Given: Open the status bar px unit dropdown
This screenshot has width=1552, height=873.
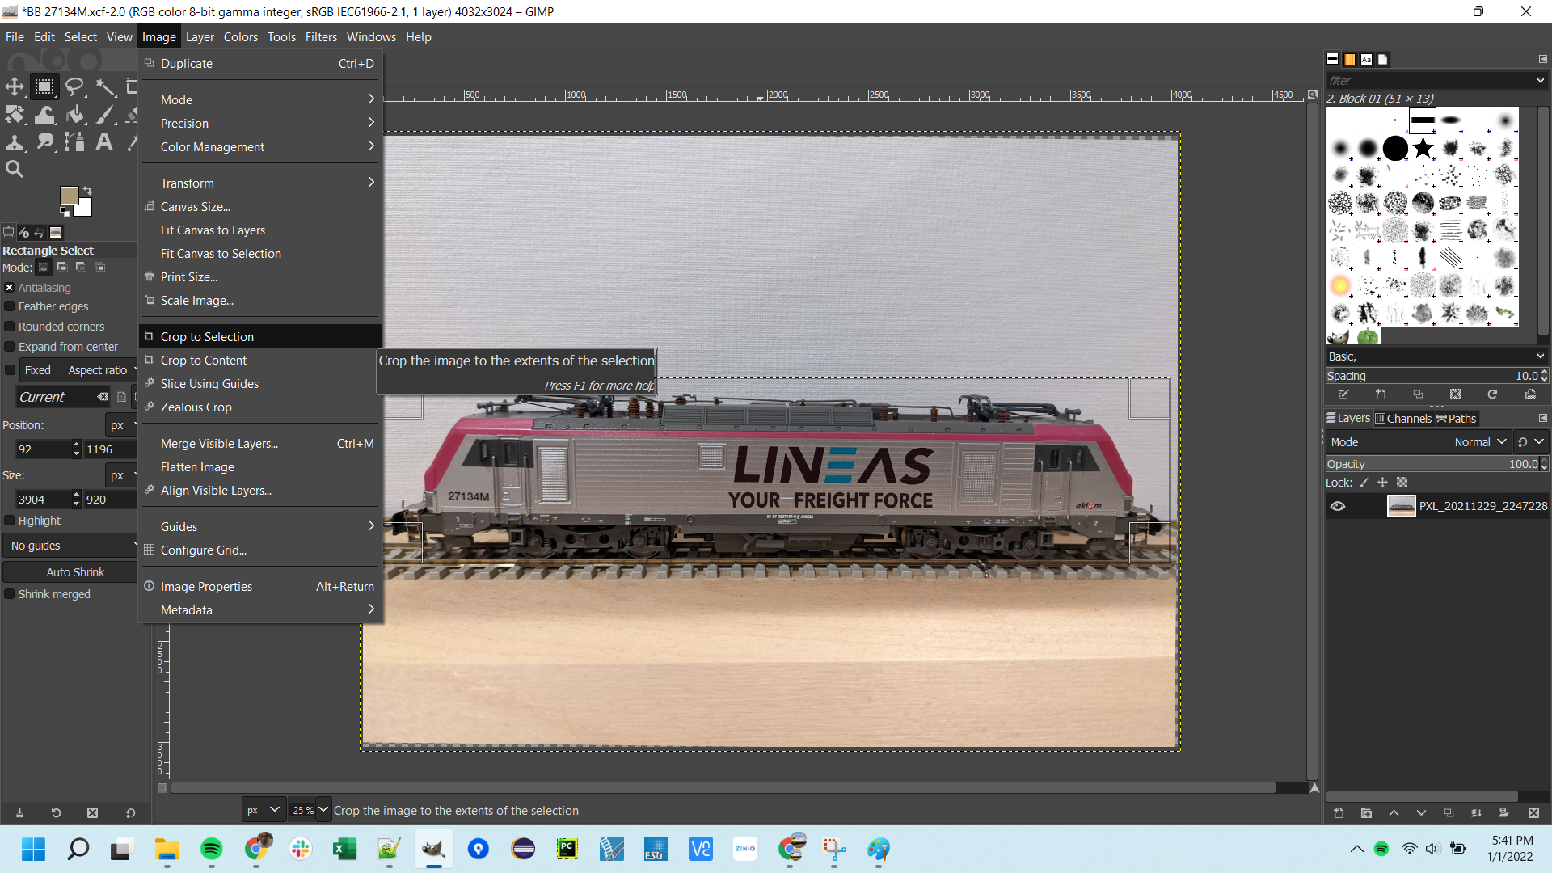Looking at the screenshot, I should click(264, 810).
